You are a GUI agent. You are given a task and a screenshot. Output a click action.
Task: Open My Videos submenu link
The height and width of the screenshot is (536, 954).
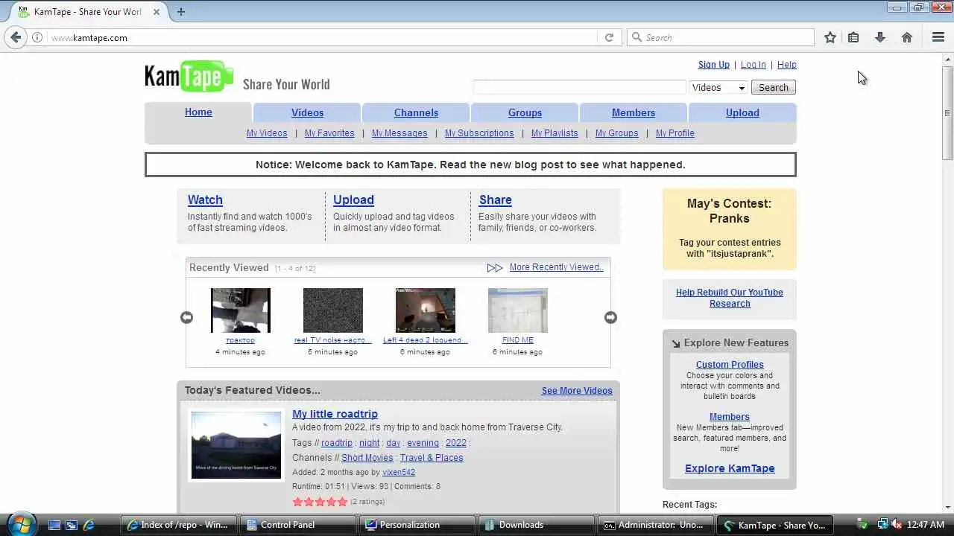(x=267, y=133)
